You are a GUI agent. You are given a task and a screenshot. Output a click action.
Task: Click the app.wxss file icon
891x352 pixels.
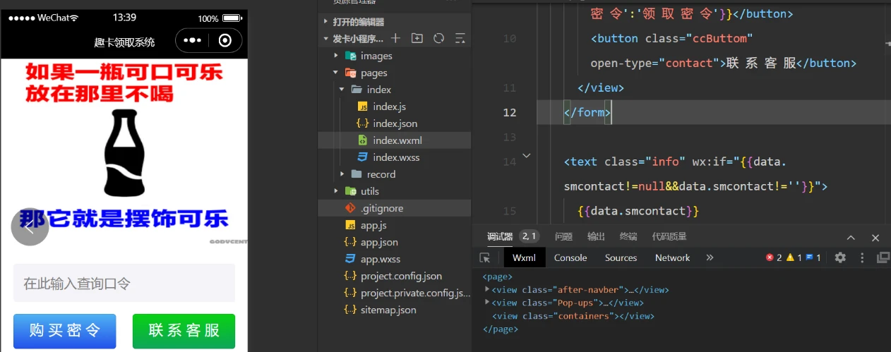coord(350,259)
